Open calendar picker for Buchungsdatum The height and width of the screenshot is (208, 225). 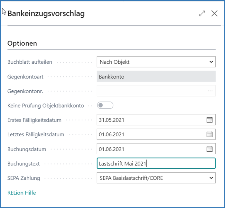tap(210, 149)
